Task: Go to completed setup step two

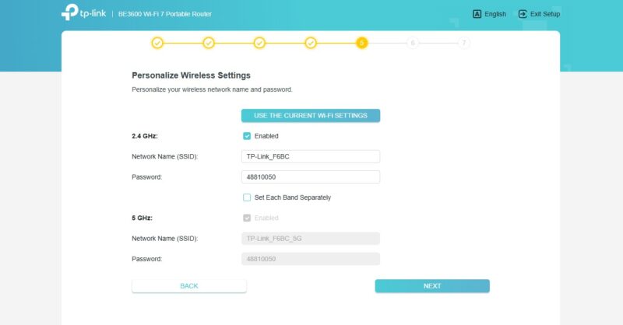Action: point(209,43)
